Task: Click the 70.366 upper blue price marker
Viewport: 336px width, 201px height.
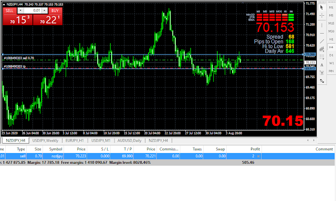Action: (x=310, y=55)
